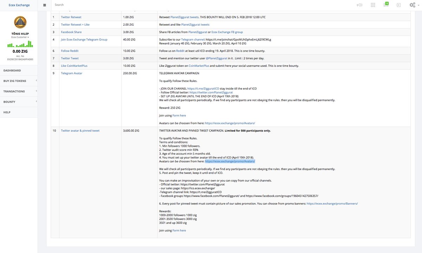Image resolution: width=422 pixels, height=253 pixels.
Task: Click the Ecex Exchange brand title
Action: tap(19, 5)
